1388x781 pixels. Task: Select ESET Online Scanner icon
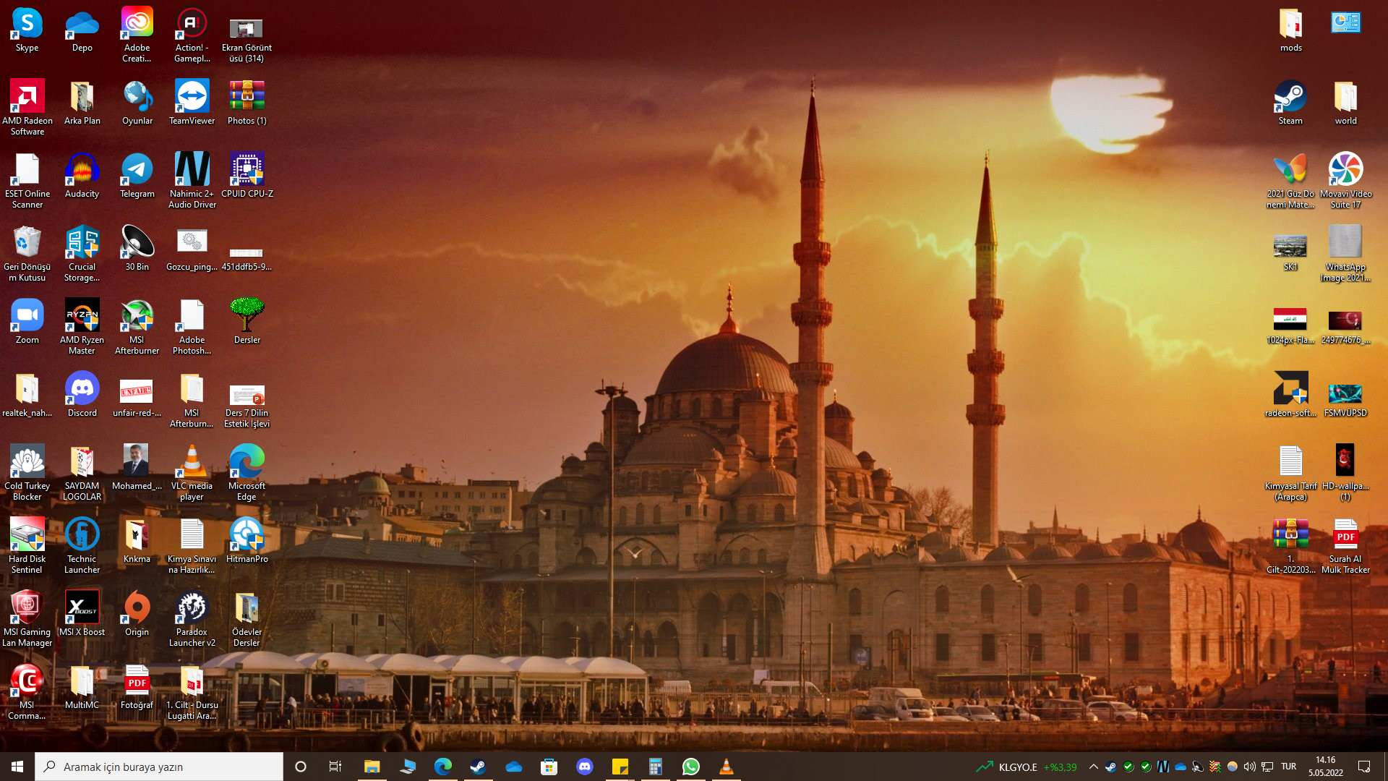27,181
